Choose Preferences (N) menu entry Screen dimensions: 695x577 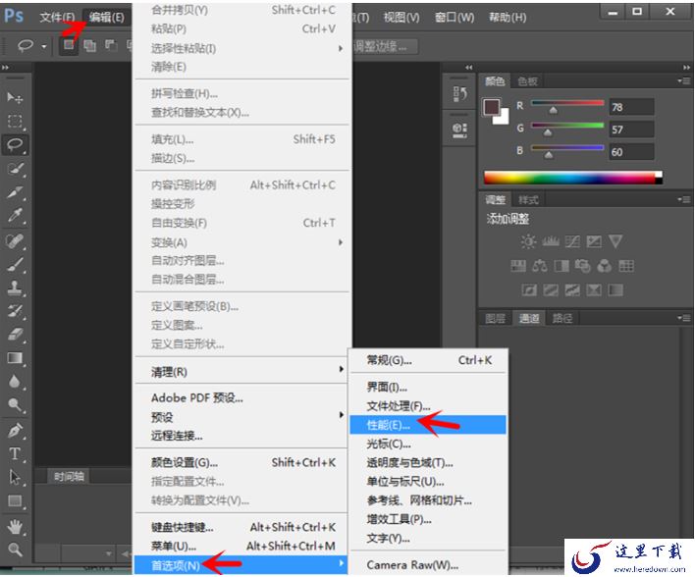point(241,564)
